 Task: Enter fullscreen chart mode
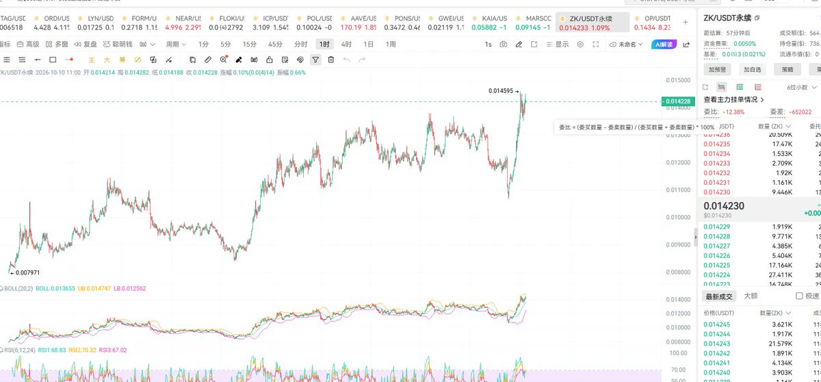(596, 44)
